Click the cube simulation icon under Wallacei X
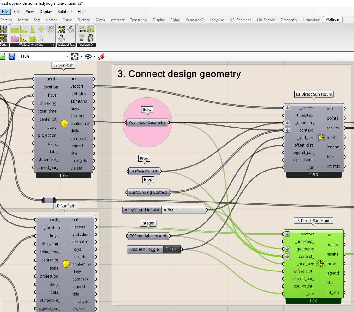 point(81,39)
